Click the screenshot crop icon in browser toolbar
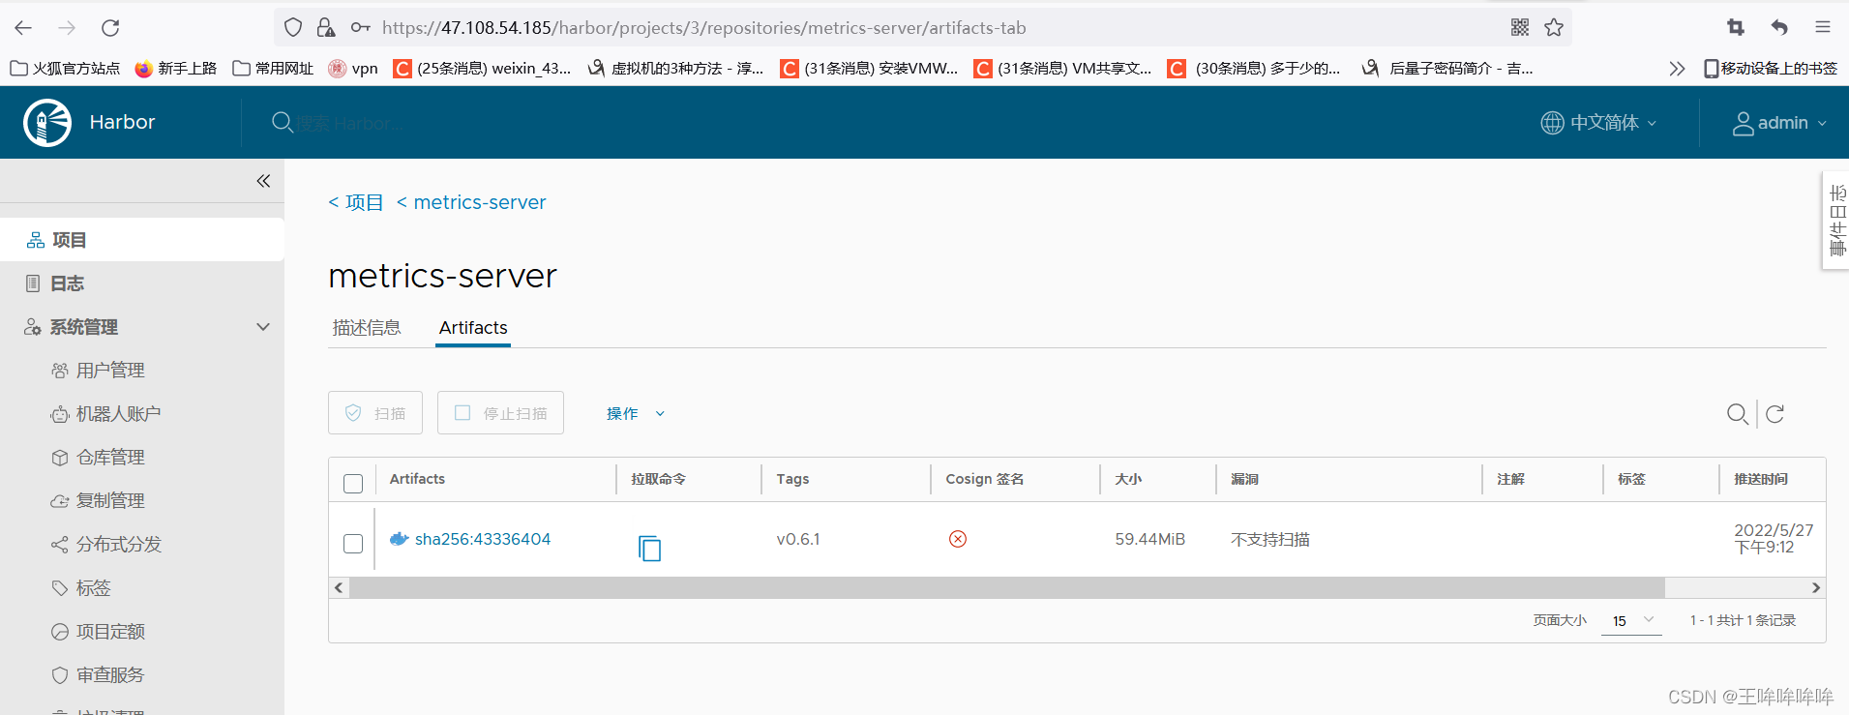 click(1736, 27)
